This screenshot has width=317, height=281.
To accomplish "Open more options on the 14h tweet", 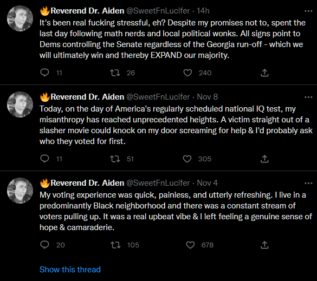I will pos(308,11).
